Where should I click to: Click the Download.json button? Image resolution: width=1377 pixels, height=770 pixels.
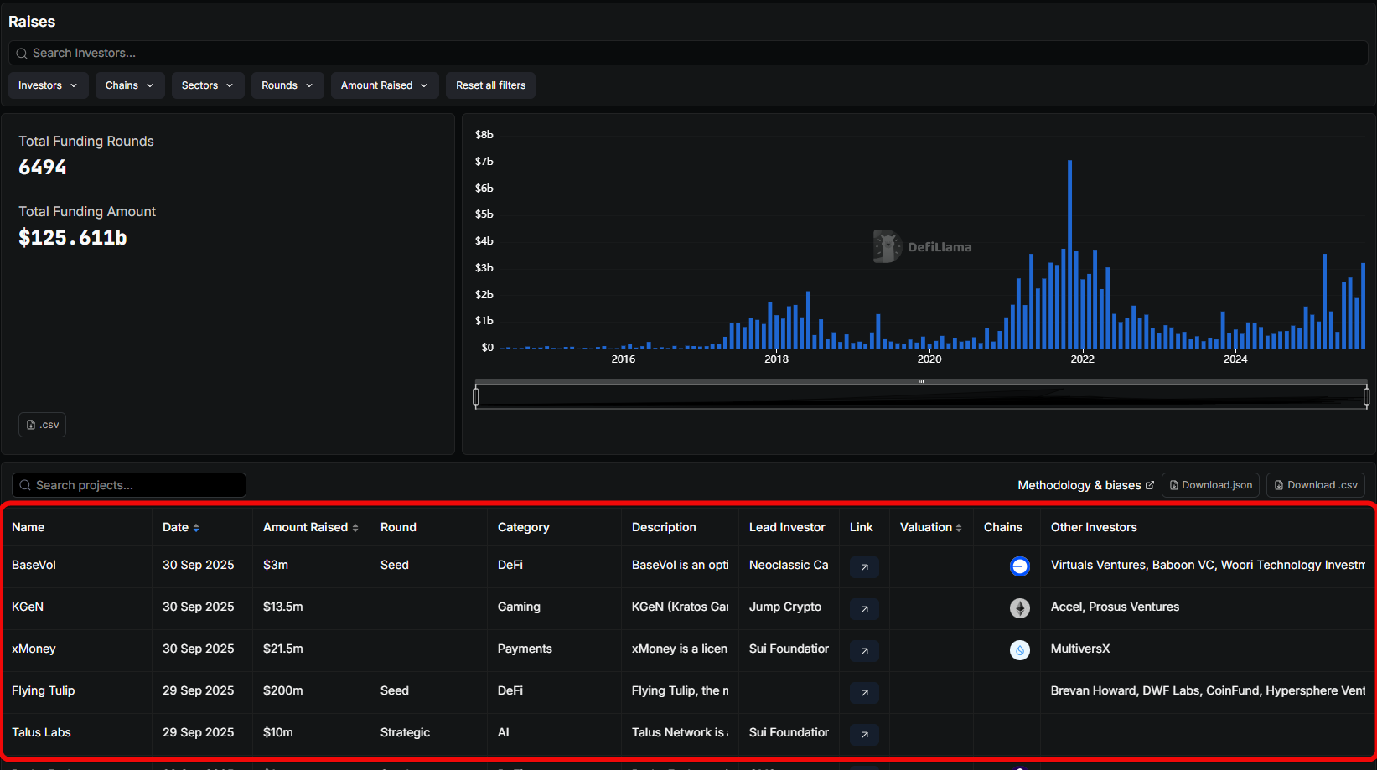click(1210, 485)
